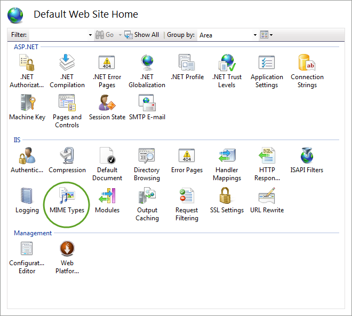Open Modules feature
This screenshot has width=352, height=316.
tap(107, 201)
